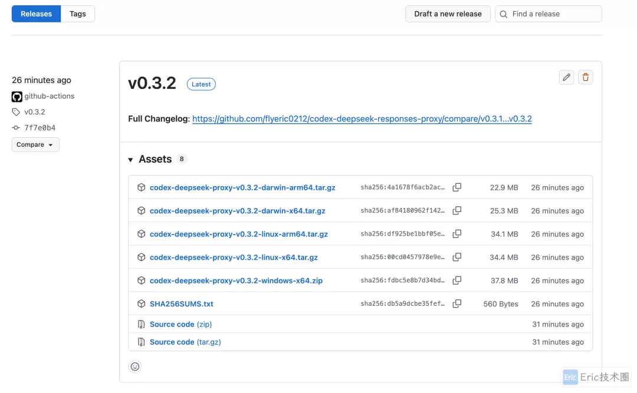Click package icon beside darwin-x64 asset
The width and height of the screenshot is (637, 393).
[x=141, y=210]
